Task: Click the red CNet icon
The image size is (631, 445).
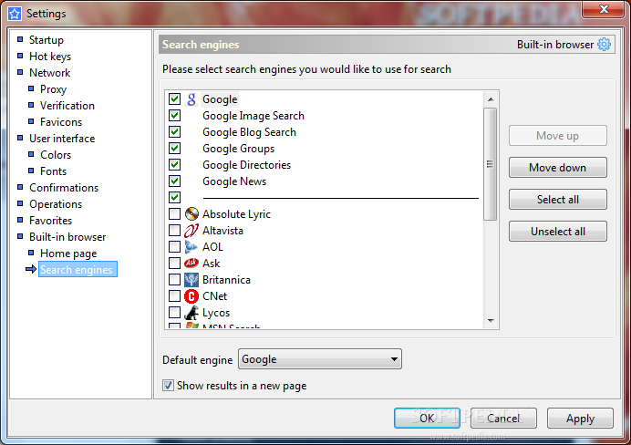Action: coord(191,296)
